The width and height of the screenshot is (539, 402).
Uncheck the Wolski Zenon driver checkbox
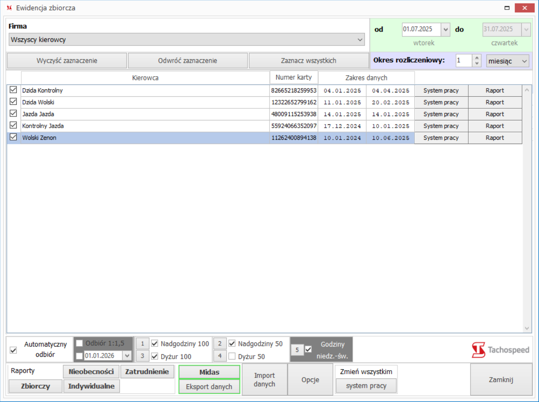pos(13,138)
